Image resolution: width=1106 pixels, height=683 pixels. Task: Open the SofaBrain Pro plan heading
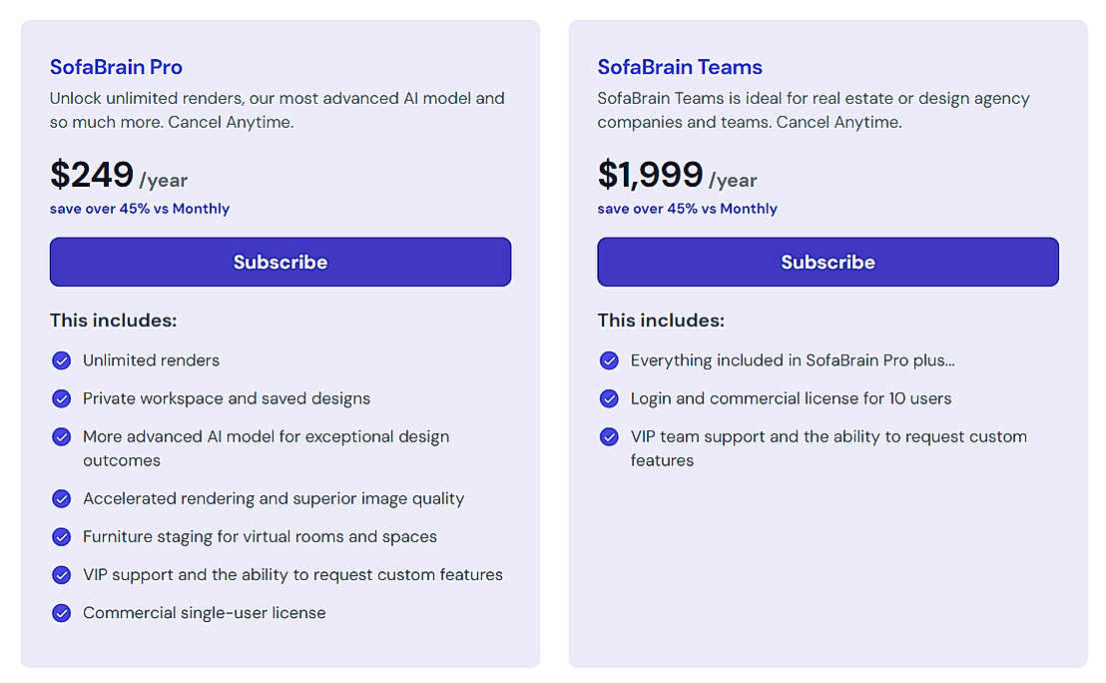(116, 67)
